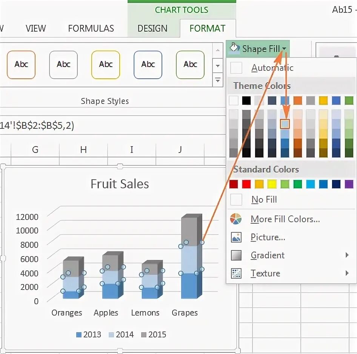Click the Lemons axis label

pos(145,313)
